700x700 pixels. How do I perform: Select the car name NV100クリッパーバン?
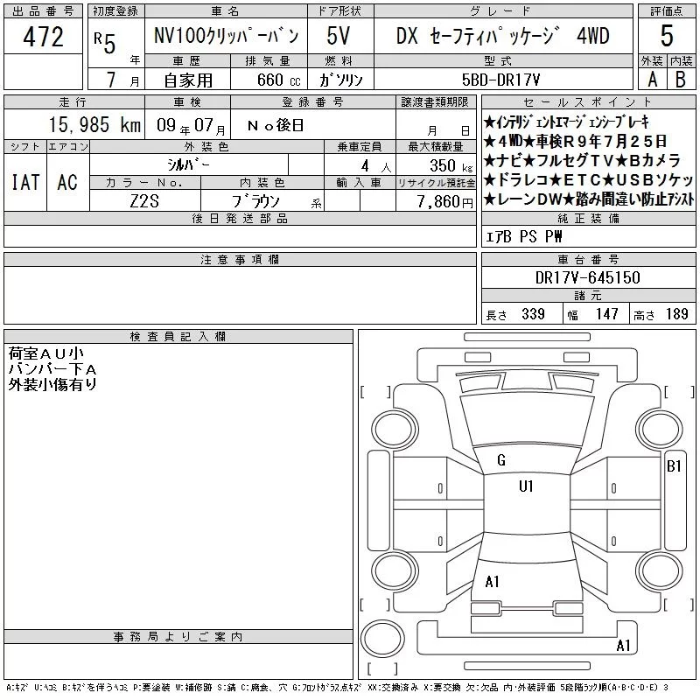tap(227, 36)
